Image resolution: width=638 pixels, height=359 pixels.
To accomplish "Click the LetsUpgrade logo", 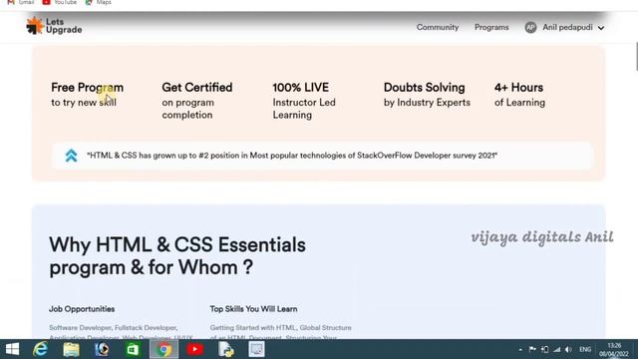I will (54, 26).
